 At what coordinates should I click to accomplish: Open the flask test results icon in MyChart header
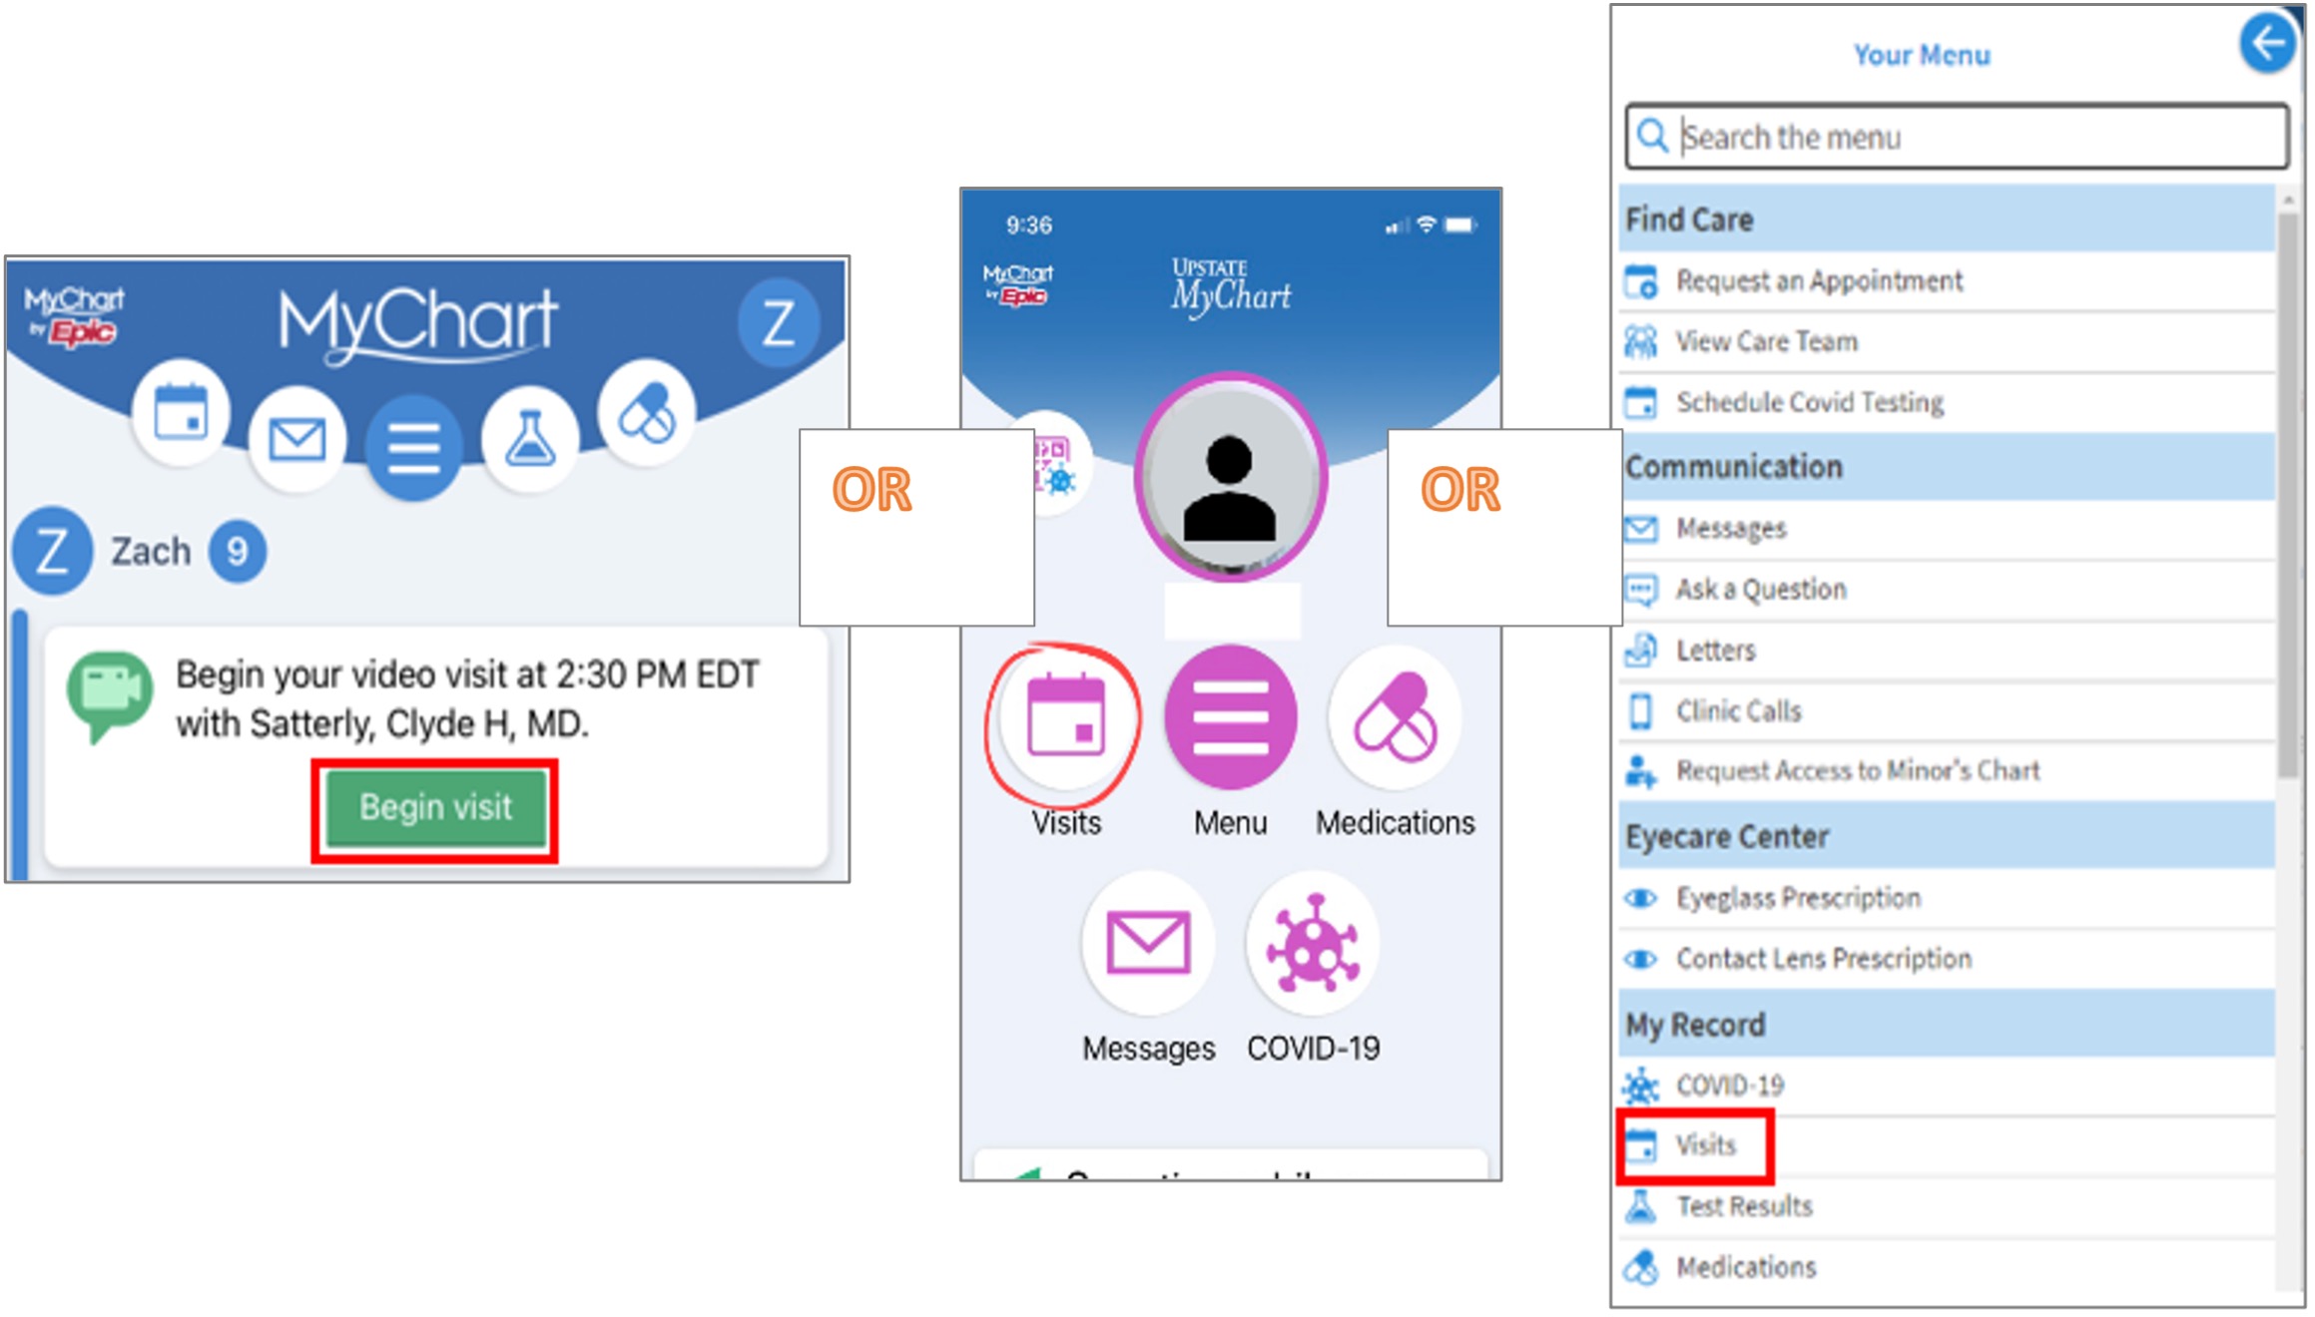[530, 439]
